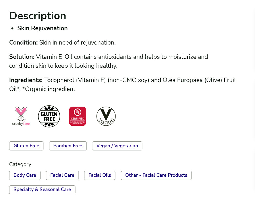This screenshot has width=255, height=201.
Task: Click the red UL Certified badge
Action: 78,116
